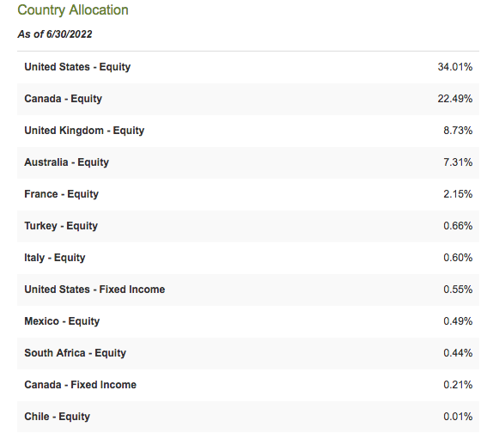Click the Italy - Equity row label
Image resolution: width=487 pixels, height=433 pixels.
pos(55,258)
